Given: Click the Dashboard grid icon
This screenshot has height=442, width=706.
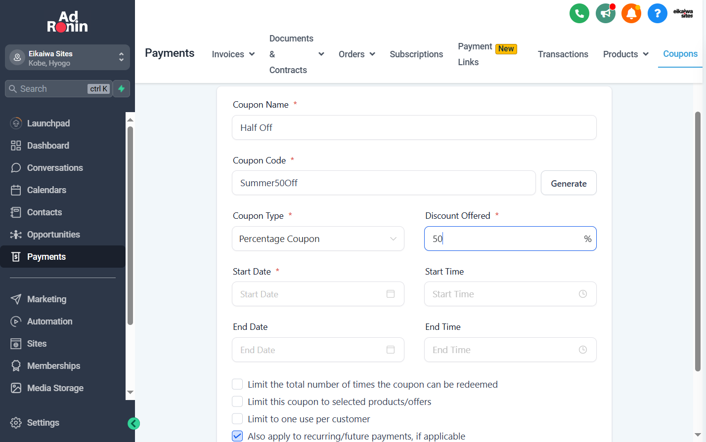Looking at the screenshot, I should pos(16,146).
